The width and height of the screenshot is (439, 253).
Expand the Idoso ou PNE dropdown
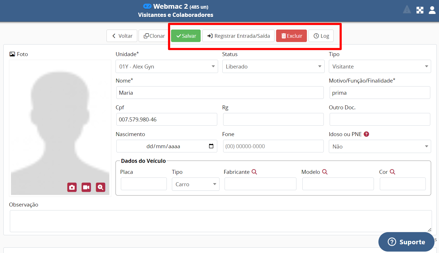click(380, 147)
